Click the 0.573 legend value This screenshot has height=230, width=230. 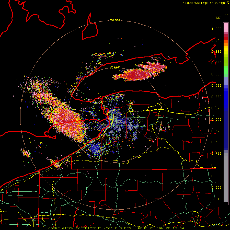click(216, 120)
